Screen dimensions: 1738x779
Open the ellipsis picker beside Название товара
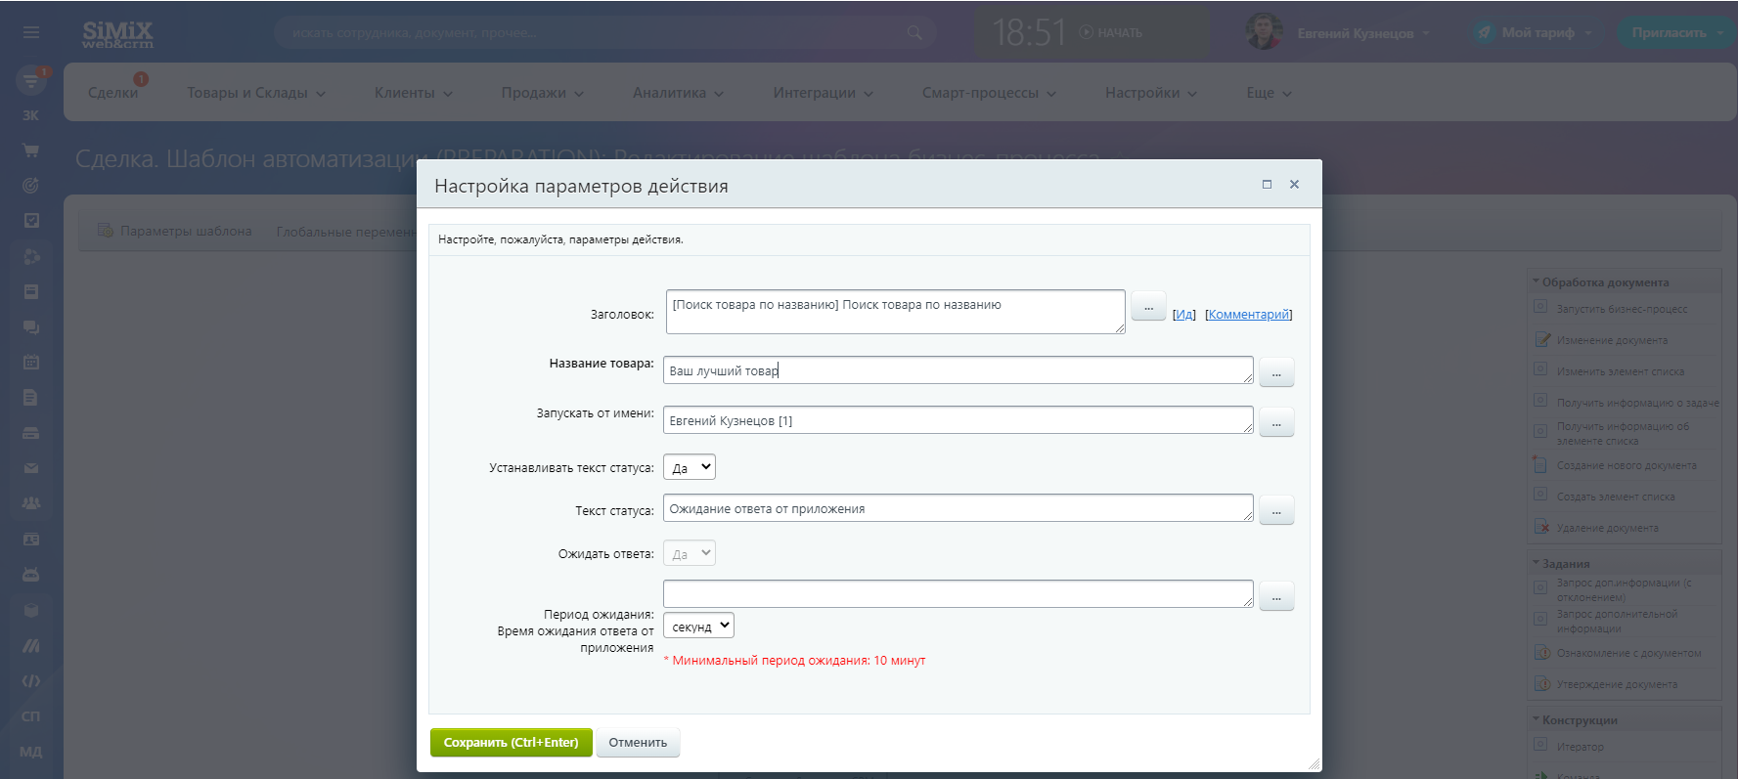point(1276,372)
